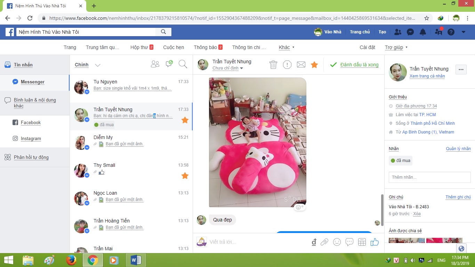Expand the Trợ giúp dropdown
475x267 pixels.
coord(396,47)
